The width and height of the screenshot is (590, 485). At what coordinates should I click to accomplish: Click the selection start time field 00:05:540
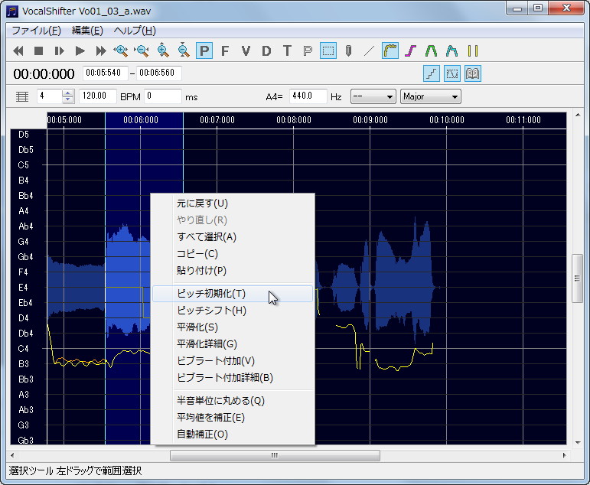[106, 73]
